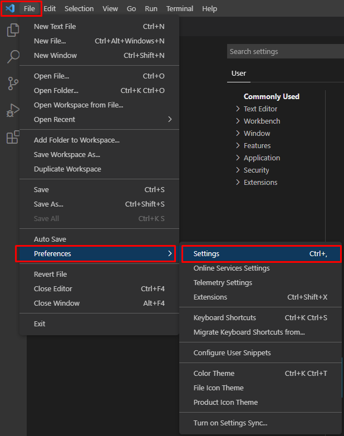Open Keyboard Shortcuts

pyautogui.click(x=261, y=317)
